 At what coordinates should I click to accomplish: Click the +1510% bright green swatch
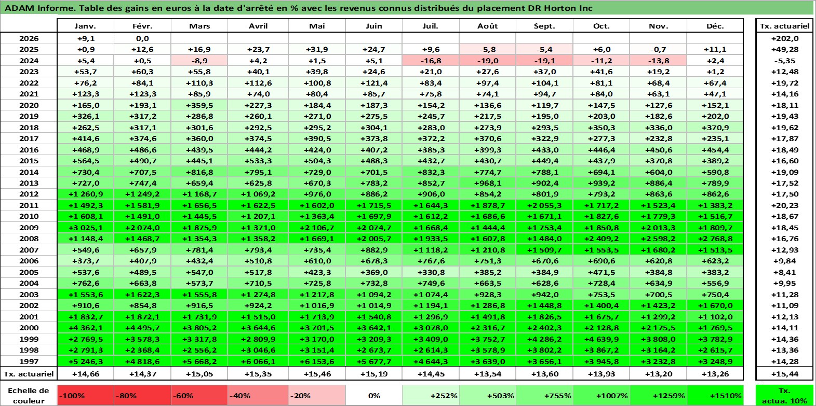click(x=715, y=395)
